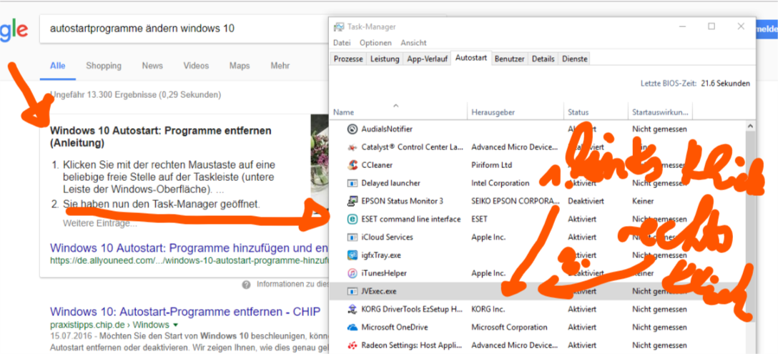Image resolution: width=778 pixels, height=354 pixels.
Task: Click the Task-Manager title bar icon
Action: click(340, 26)
